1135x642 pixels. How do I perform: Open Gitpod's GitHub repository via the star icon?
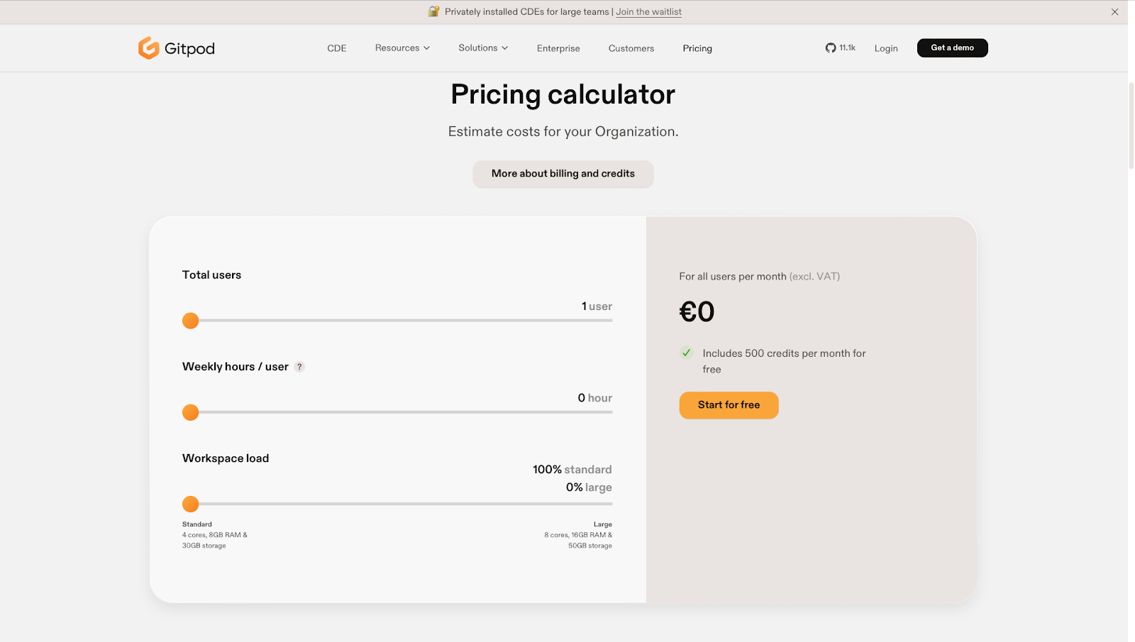829,48
